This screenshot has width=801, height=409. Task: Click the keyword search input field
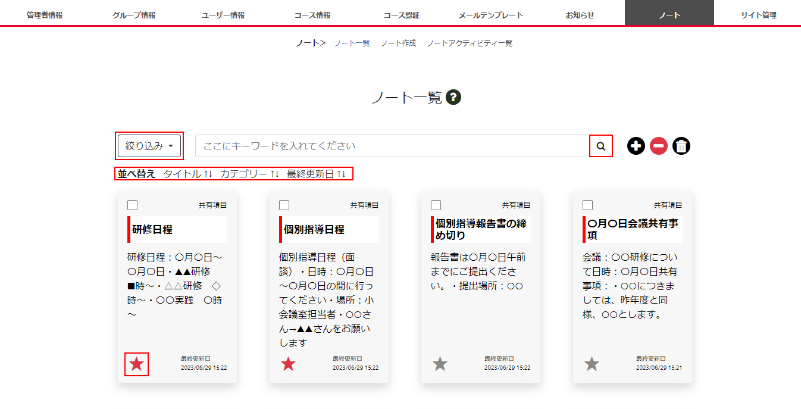click(x=392, y=146)
